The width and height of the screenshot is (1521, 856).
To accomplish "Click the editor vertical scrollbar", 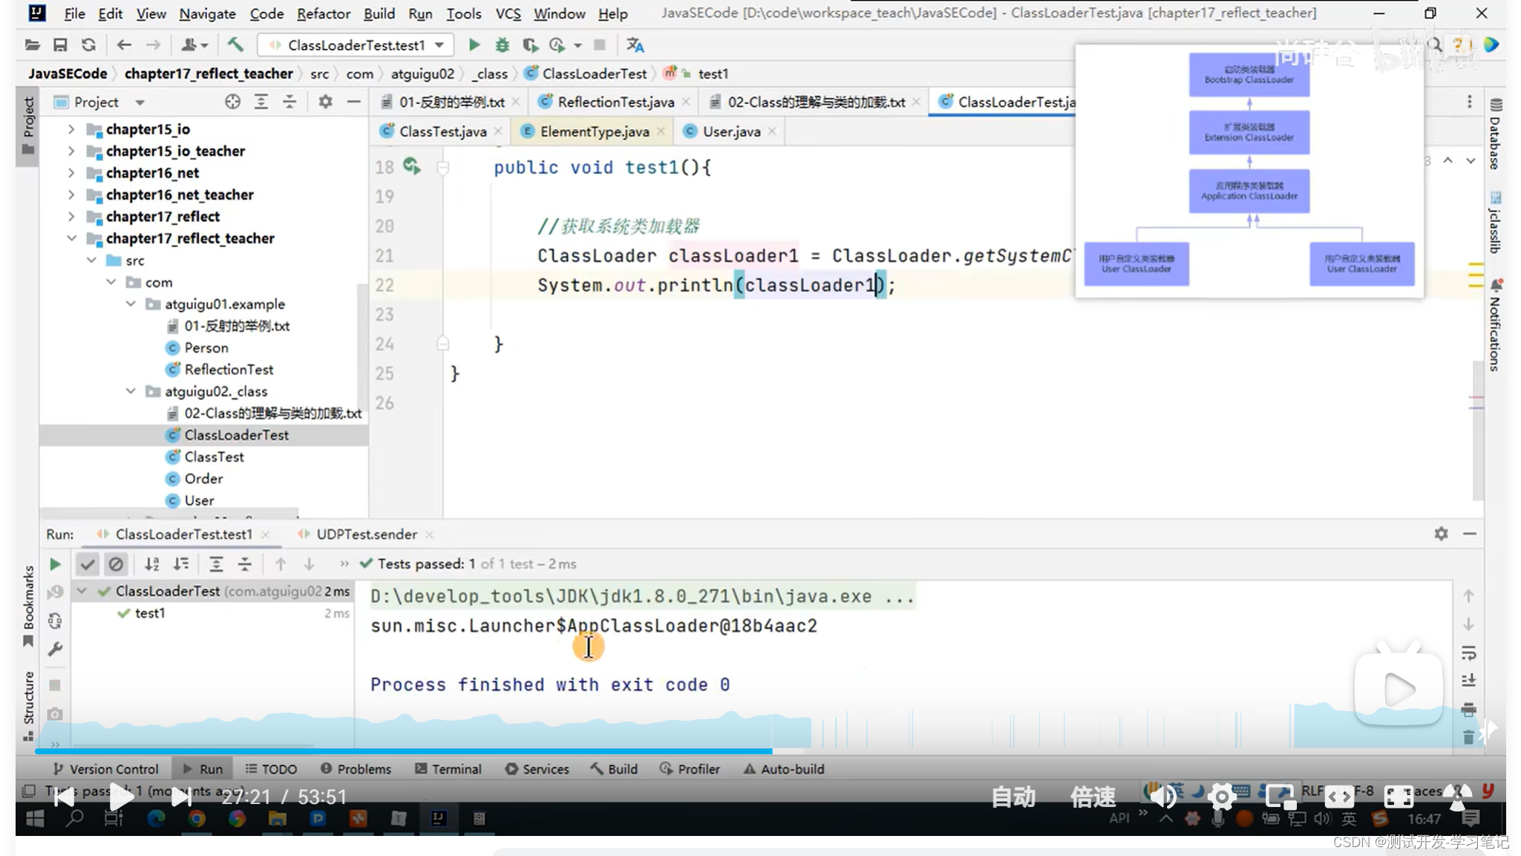I will [1478, 431].
